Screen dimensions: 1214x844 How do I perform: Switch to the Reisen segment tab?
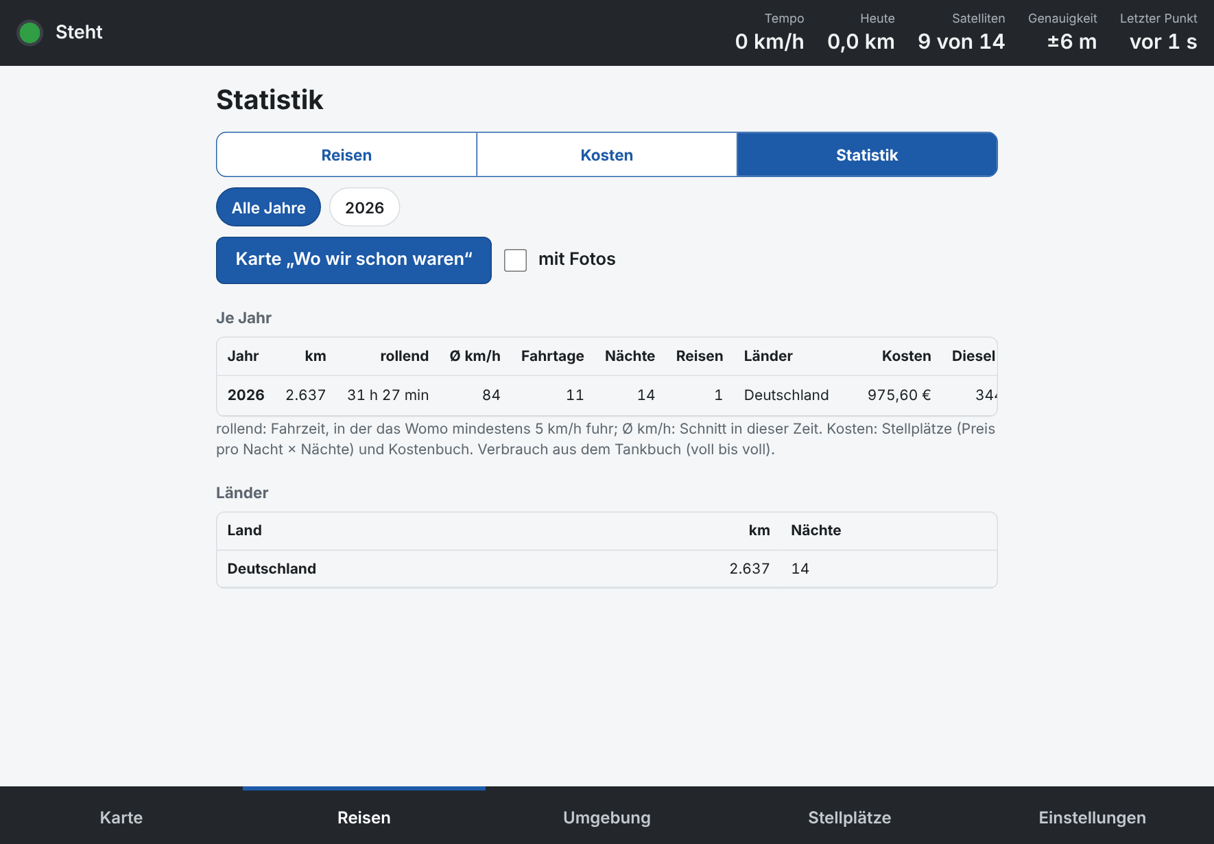346,155
